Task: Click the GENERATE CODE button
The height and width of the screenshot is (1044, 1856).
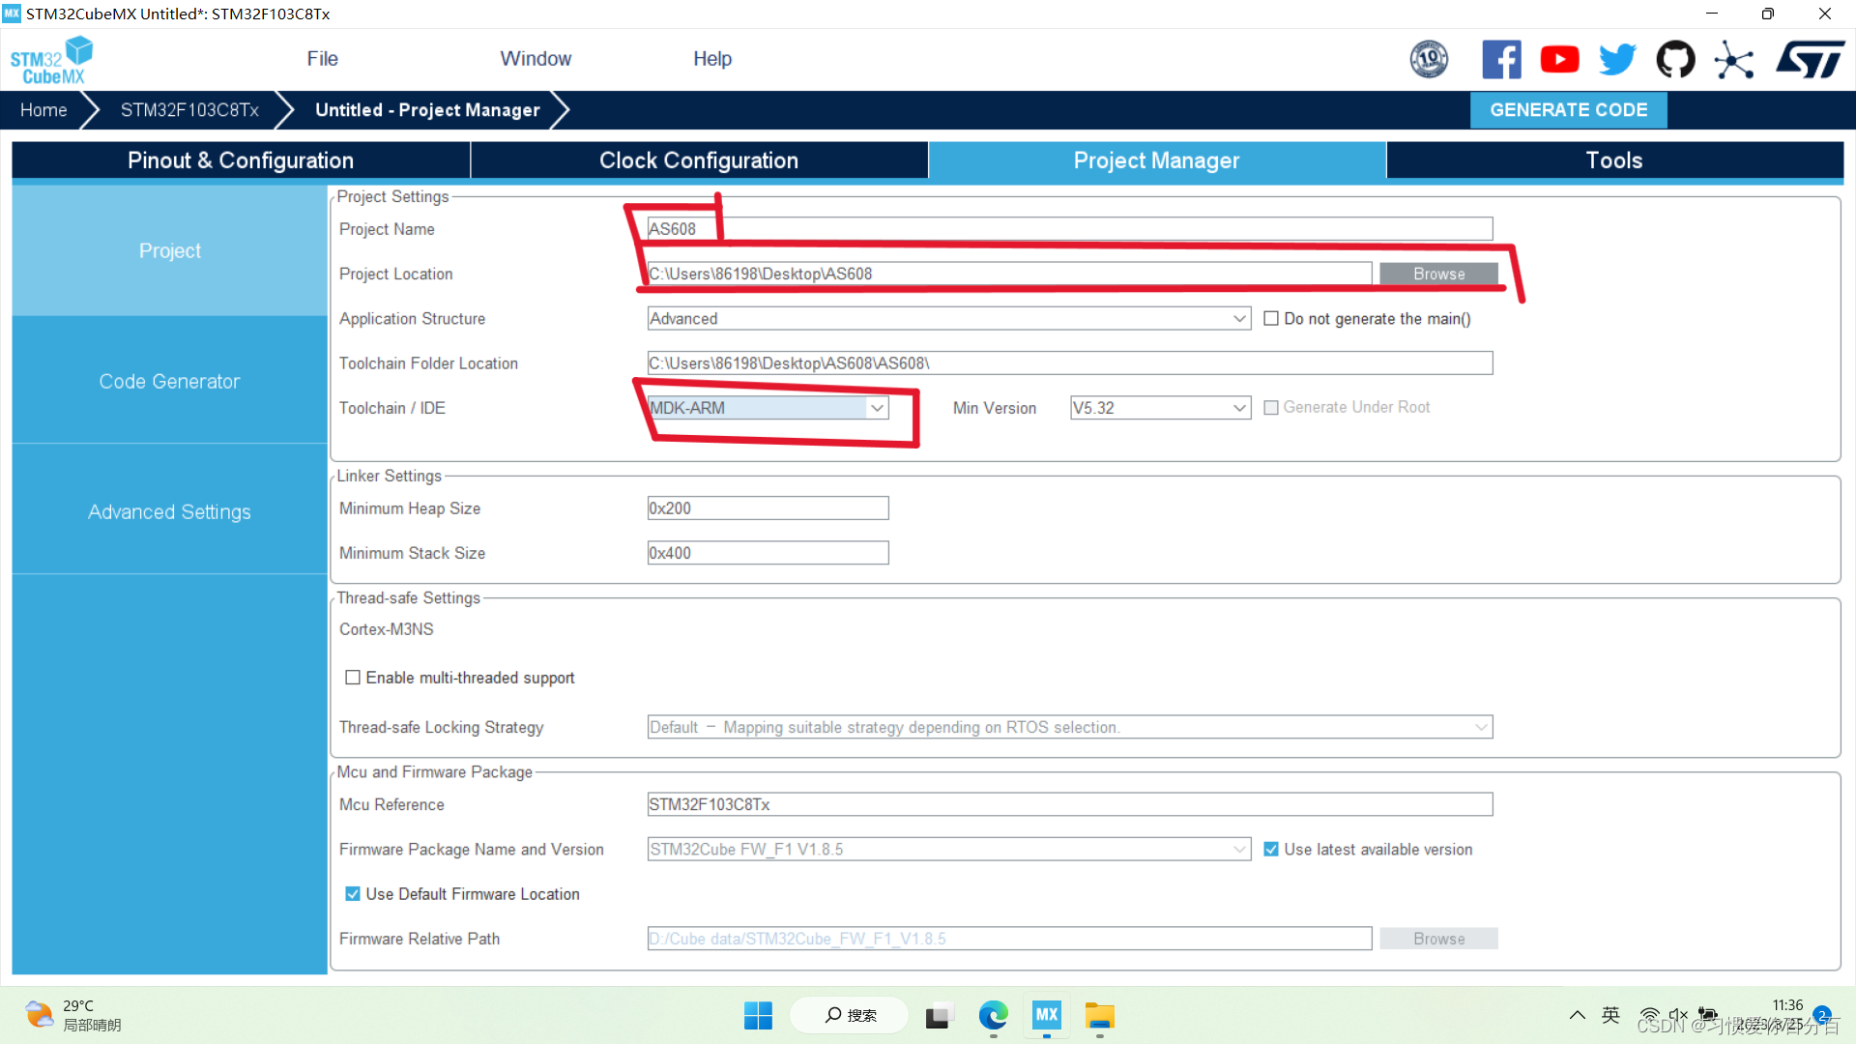Action: 1568,110
